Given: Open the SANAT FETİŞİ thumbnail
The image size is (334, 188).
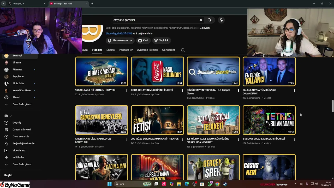Looking at the screenshot, I should point(157,120).
